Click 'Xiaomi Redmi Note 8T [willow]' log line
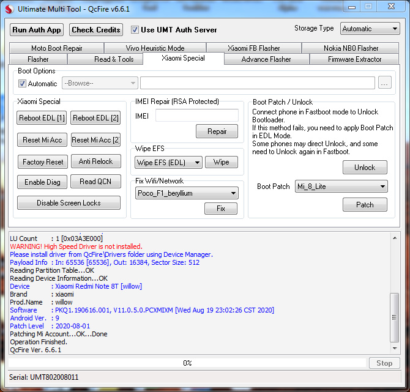Image resolution: width=410 pixels, height=392 pixels. pos(76,286)
